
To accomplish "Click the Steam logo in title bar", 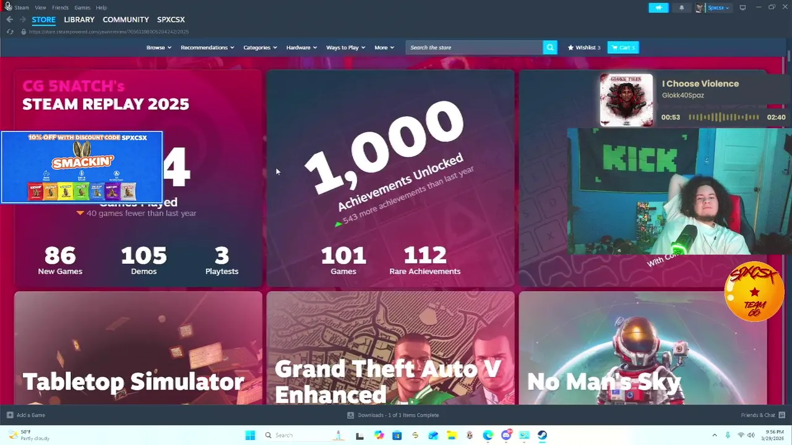I will (8, 7).
